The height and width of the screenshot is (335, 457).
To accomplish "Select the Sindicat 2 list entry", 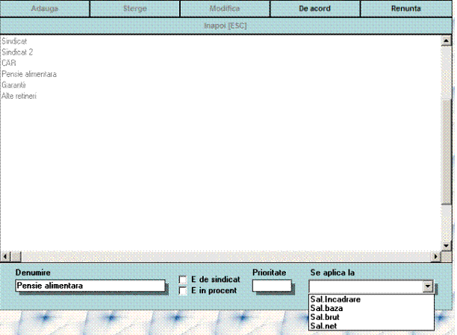I will (x=17, y=52).
